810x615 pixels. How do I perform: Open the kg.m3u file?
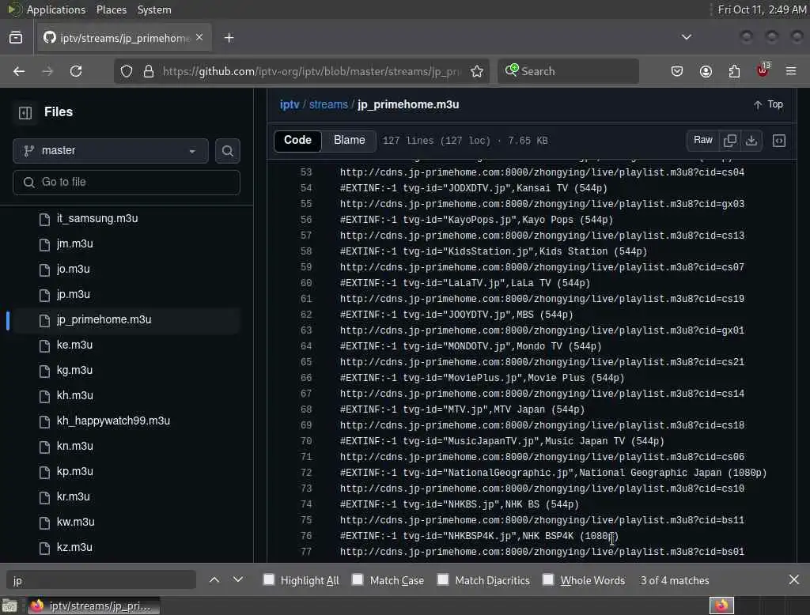point(75,370)
